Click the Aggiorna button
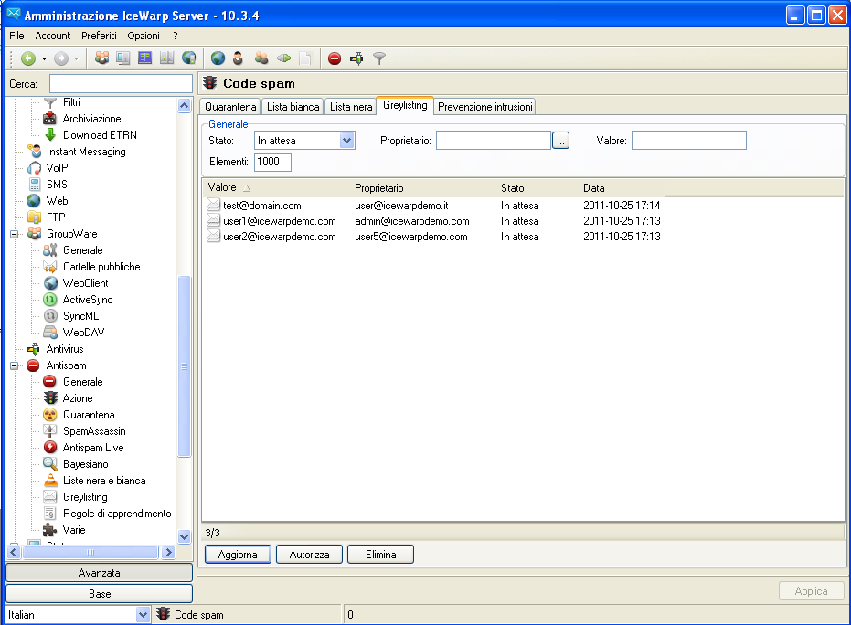 click(x=238, y=555)
